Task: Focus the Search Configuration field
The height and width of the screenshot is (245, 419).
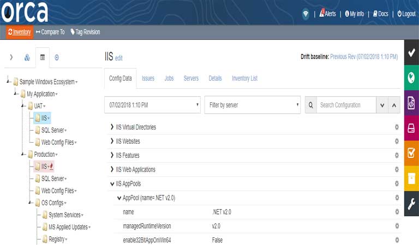Action: pos(346,105)
